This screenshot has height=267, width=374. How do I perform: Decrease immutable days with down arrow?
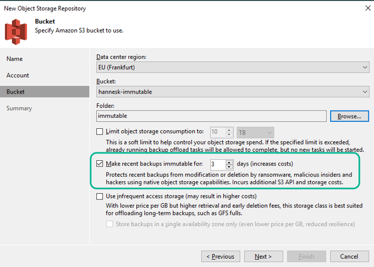[x=229, y=167]
